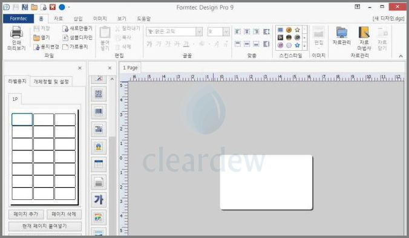This screenshot has width=409, height=238.
Task: Click the font name input box
Action: click(x=171, y=32)
